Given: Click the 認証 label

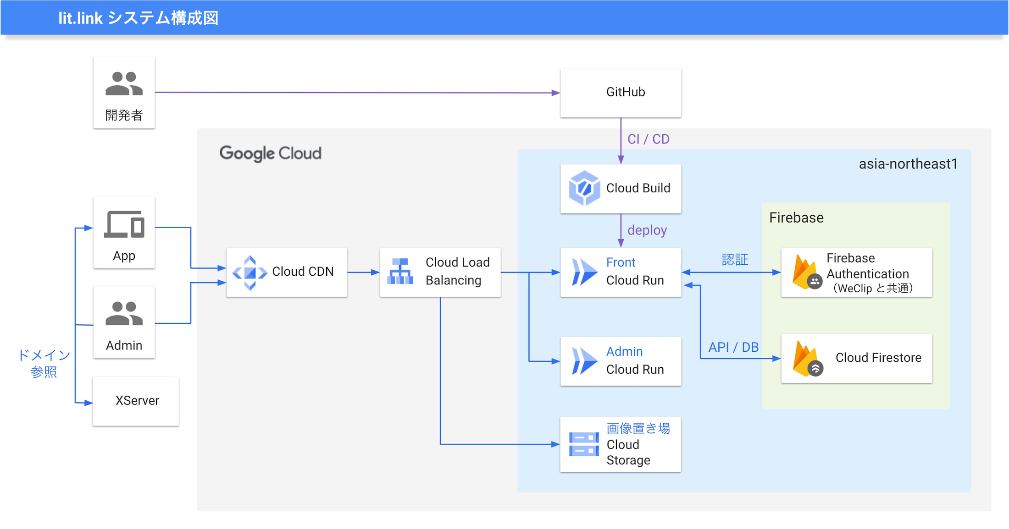Looking at the screenshot, I should pyautogui.click(x=735, y=260).
